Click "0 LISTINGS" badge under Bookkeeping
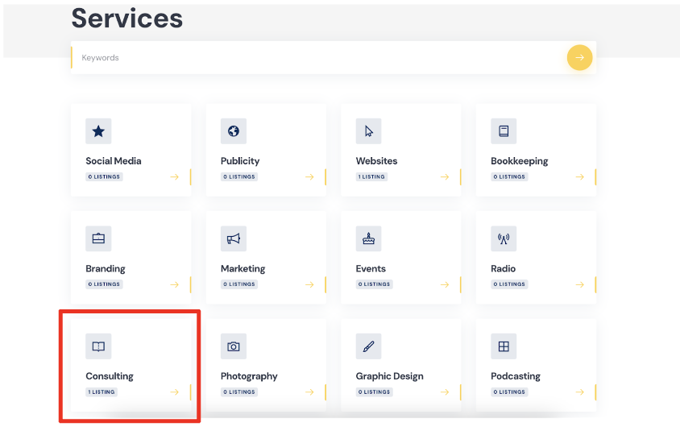The width and height of the screenshot is (680, 435). [x=509, y=177]
